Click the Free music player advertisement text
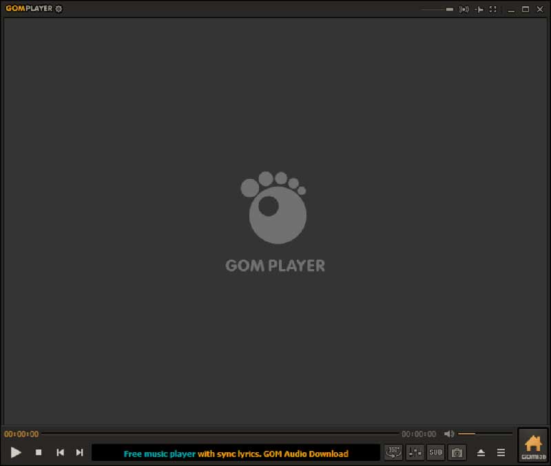The width and height of the screenshot is (551, 466). [x=158, y=454]
